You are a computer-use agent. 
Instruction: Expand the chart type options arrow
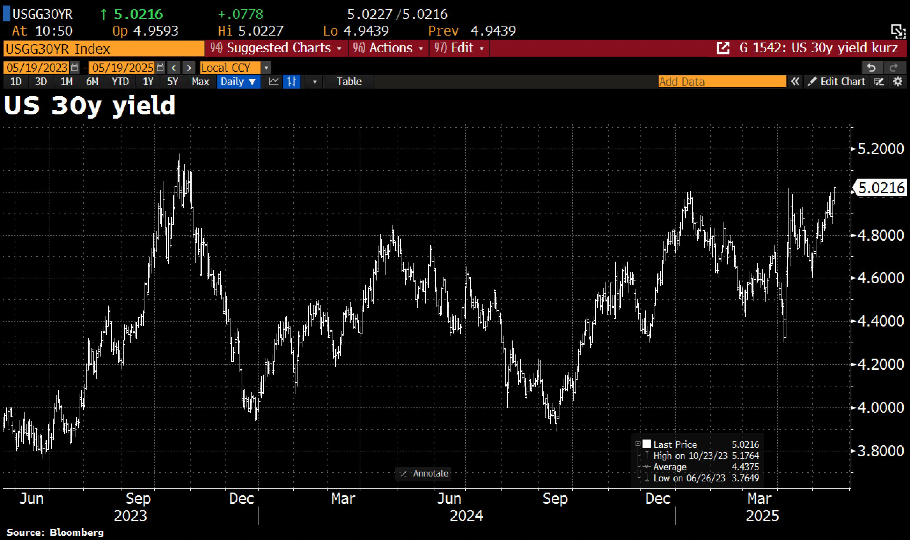(315, 82)
